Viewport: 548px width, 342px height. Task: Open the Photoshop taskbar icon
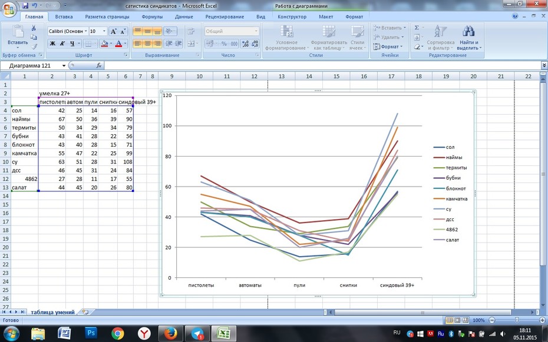(x=91, y=333)
